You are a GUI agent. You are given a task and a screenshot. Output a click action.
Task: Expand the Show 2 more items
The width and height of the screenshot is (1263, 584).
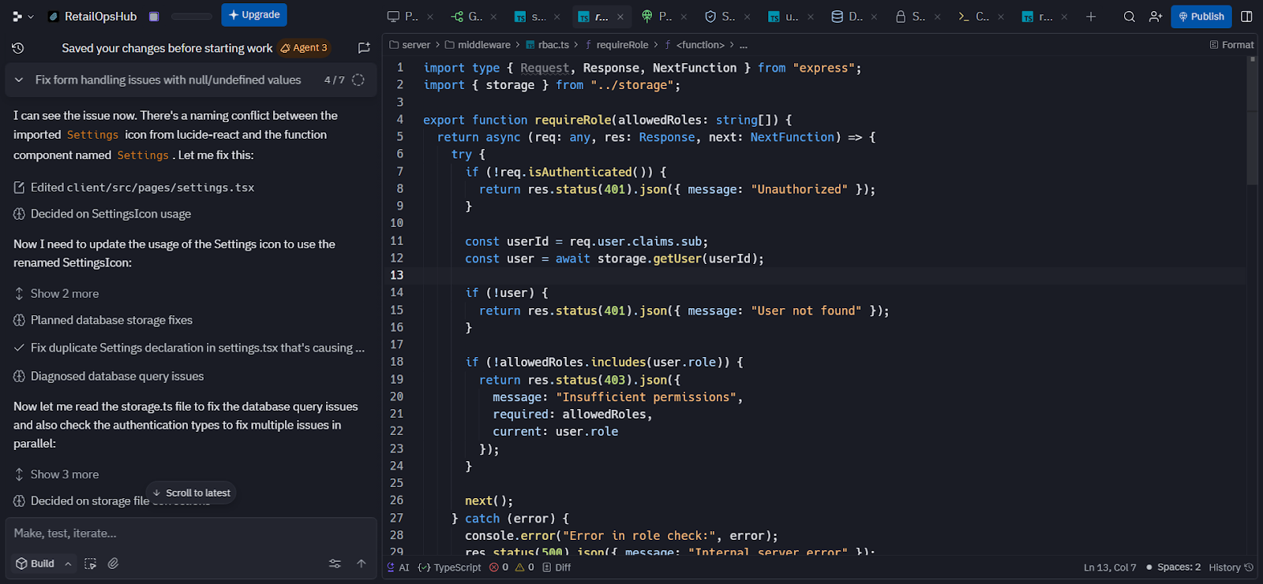tap(57, 294)
